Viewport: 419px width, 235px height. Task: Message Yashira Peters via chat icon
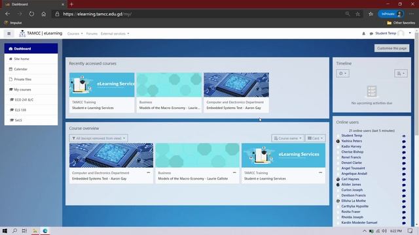pyautogui.click(x=404, y=142)
